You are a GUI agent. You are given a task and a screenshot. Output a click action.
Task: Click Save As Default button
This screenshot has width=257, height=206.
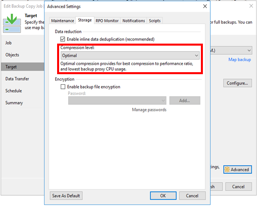coord(66,195)
